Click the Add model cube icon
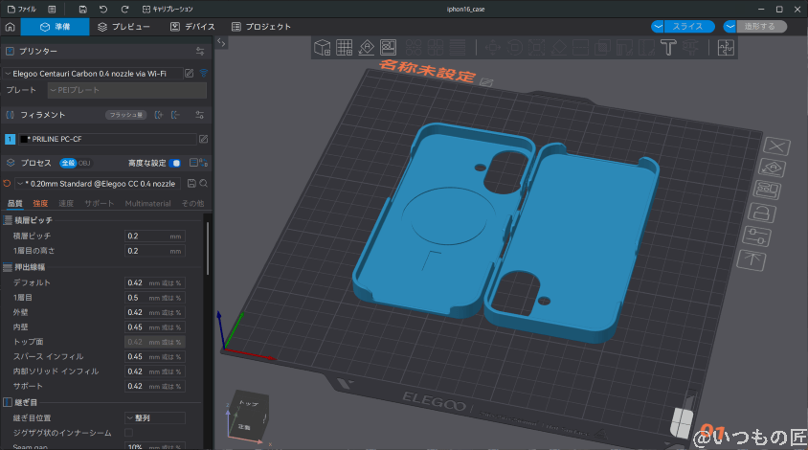808x450 pixels. [x=323, y=47]
